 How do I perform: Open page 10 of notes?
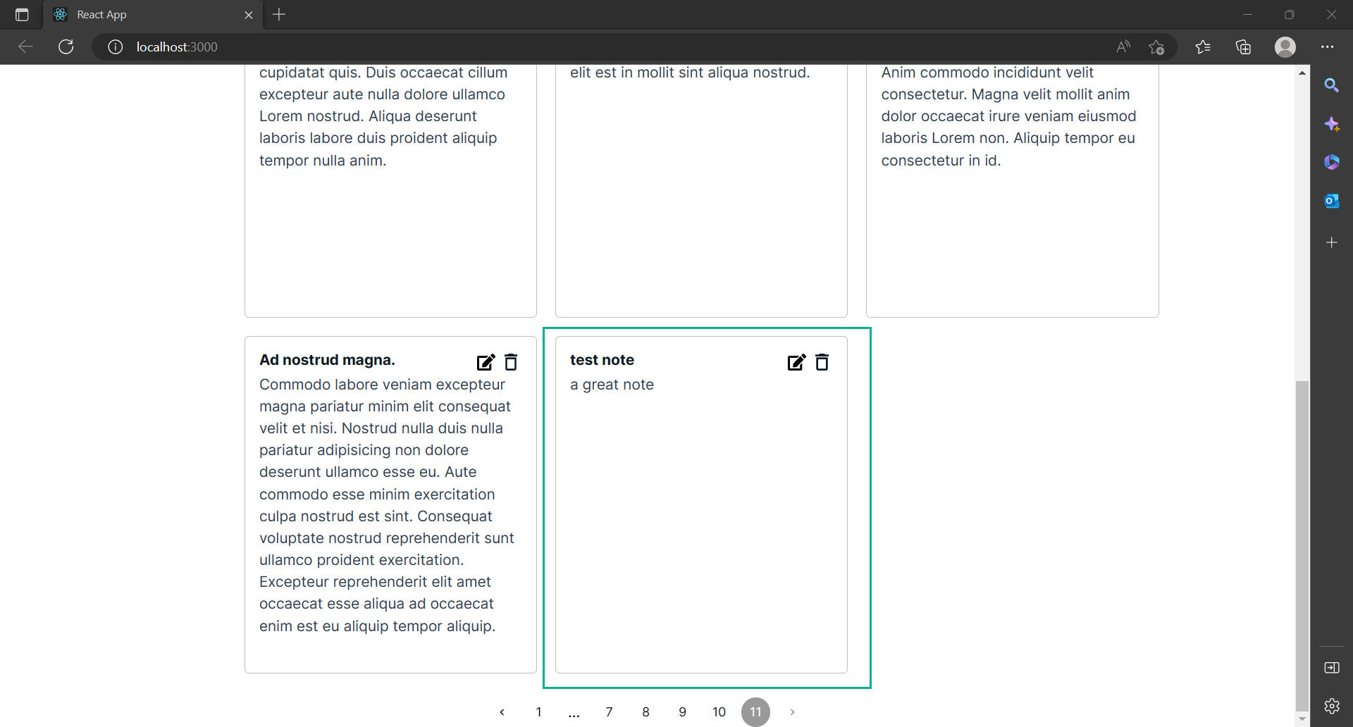tap(719, 712)
